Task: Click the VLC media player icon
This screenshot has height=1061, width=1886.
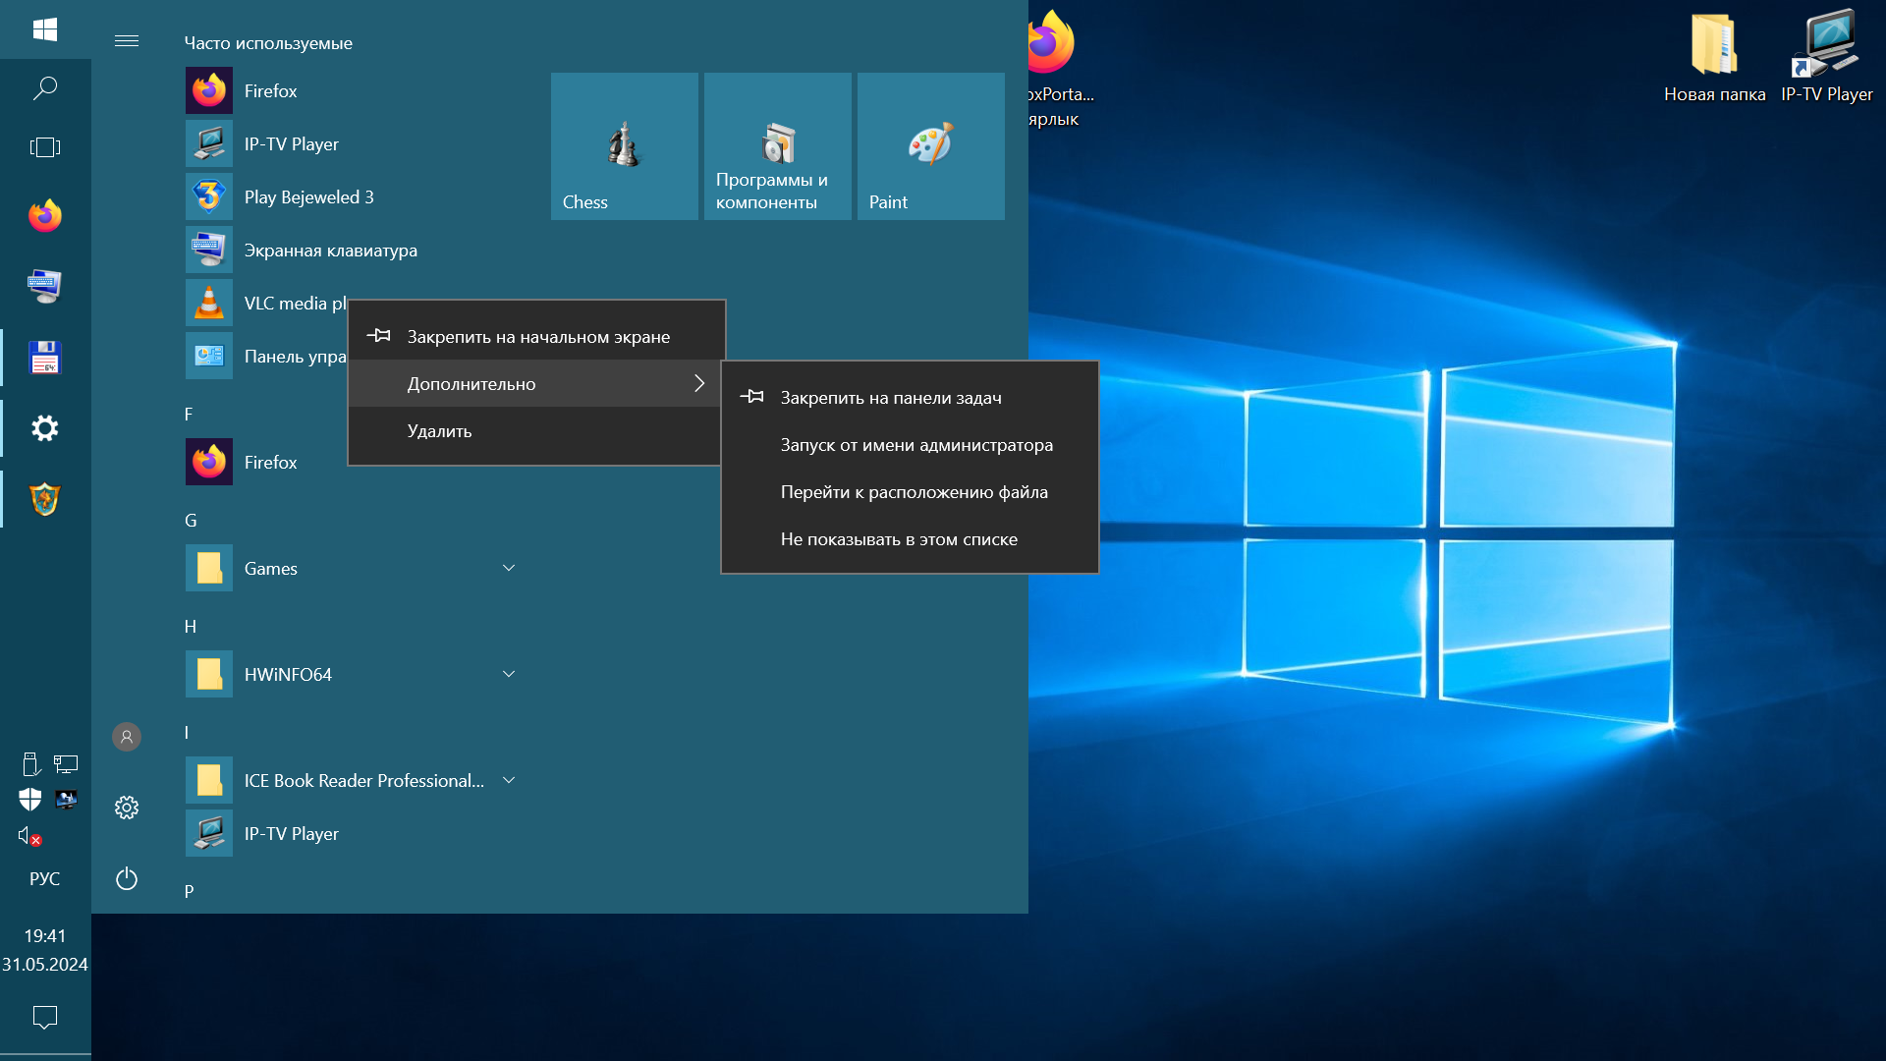Action: point(209,303)
